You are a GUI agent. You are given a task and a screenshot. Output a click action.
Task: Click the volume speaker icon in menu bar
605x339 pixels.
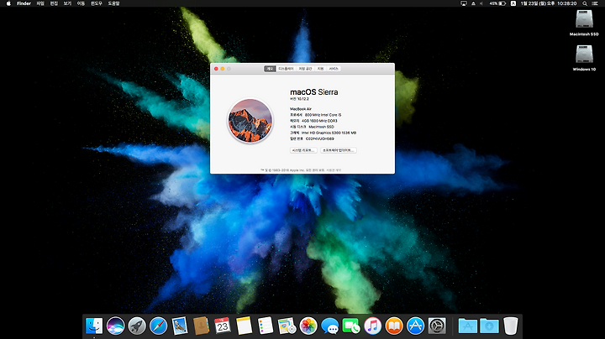coord(481,3)
